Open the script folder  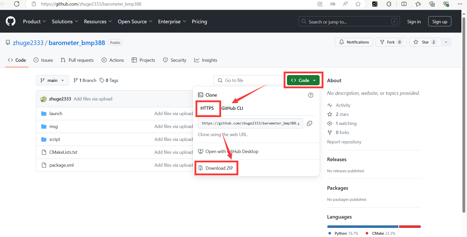pos(55,139)
